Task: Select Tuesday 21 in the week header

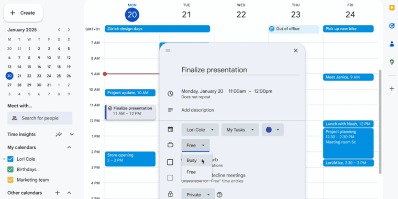Action: point(186,15)
